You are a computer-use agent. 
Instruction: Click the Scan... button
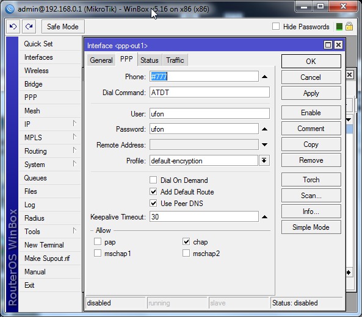pos(311,196)
